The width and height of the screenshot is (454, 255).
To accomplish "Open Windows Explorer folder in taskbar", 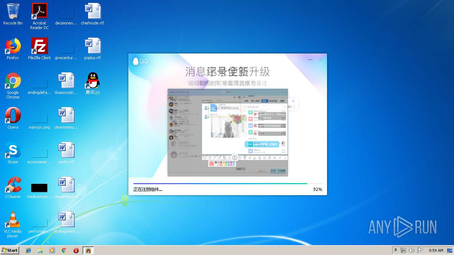I will coord(40,250).
